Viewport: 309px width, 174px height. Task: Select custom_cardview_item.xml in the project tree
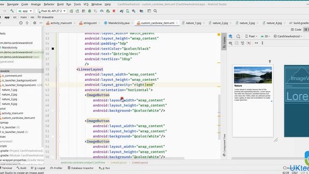click(x=18, y=118)
